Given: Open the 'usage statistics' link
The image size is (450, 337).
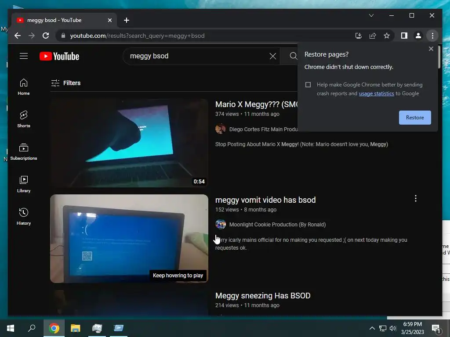Looking at the screenshot, I should coord(376,93).
